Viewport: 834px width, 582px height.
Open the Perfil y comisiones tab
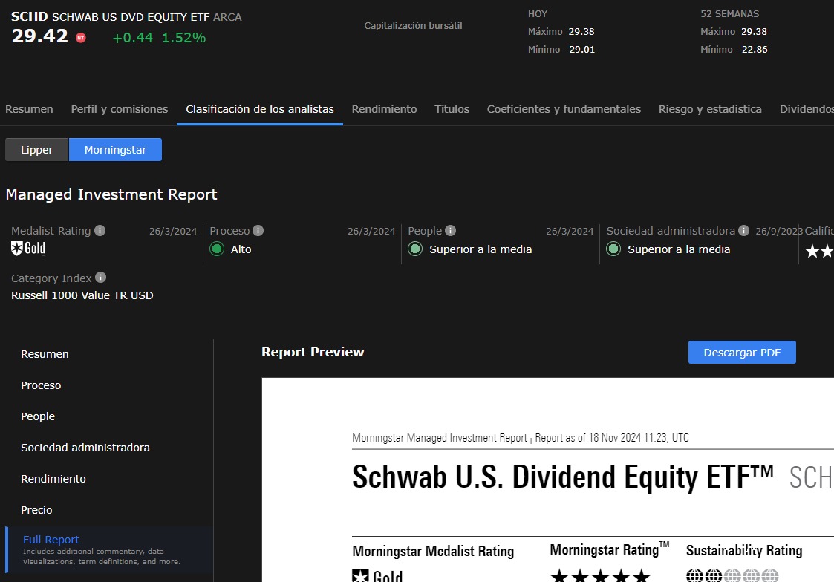pyautogui.click(x=120, y=109)
